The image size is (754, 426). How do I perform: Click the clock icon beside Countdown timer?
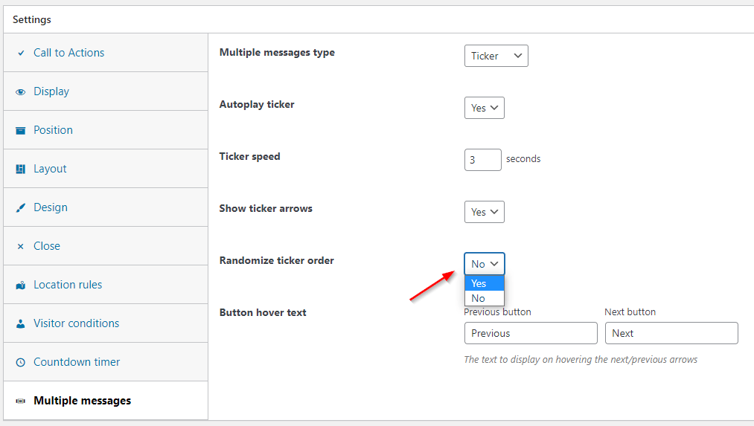tap(20, 362)
